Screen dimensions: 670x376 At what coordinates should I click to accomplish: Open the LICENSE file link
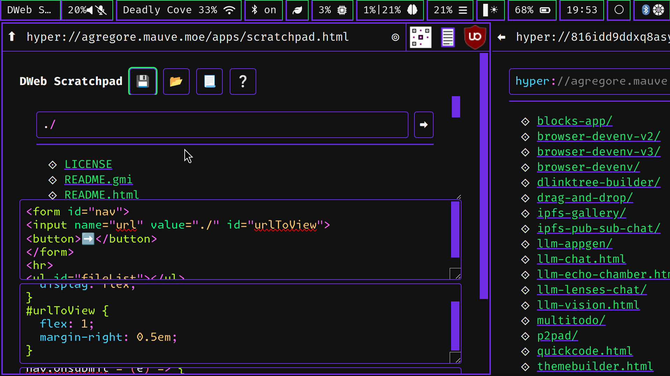coord(88,164)
